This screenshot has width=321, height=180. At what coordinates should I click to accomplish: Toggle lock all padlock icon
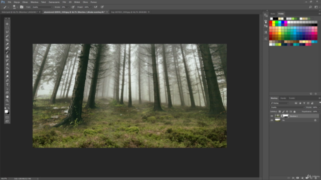point(294,111)
